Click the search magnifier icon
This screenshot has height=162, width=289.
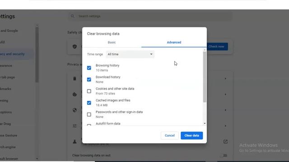[x=72, y=16]
